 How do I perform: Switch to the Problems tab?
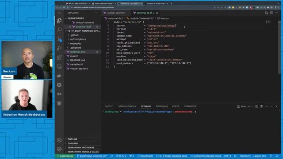coord(162,106)
